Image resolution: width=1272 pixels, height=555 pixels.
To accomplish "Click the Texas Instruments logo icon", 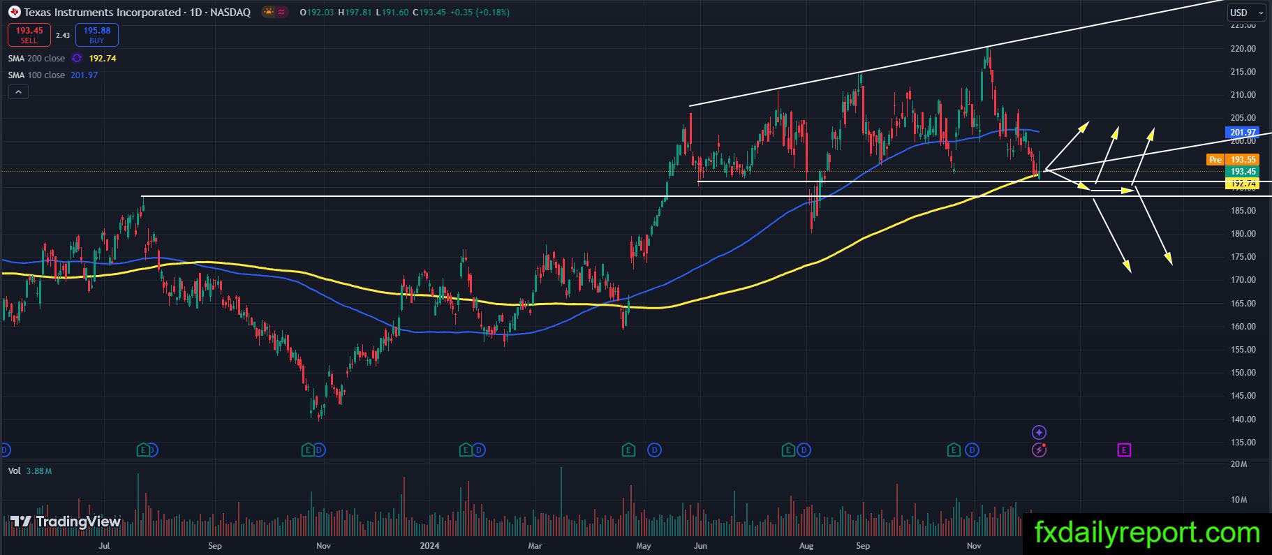I will 14,12.
